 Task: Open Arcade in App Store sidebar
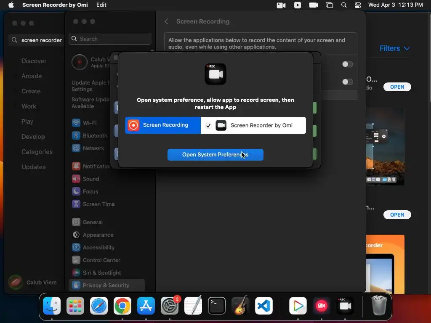(32, 76)
